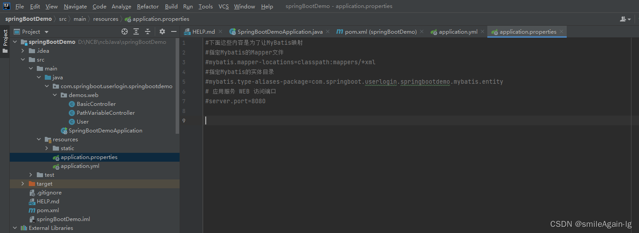Screen dimensions: 639x233
Task: Hide the Project tool window
Action: [x=173, y=31]
